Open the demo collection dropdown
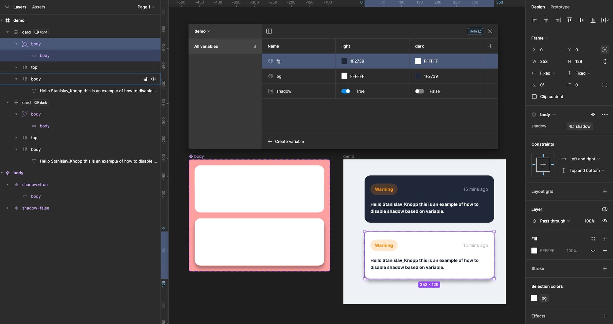613x324 pixels. click(x=202, y=31)
